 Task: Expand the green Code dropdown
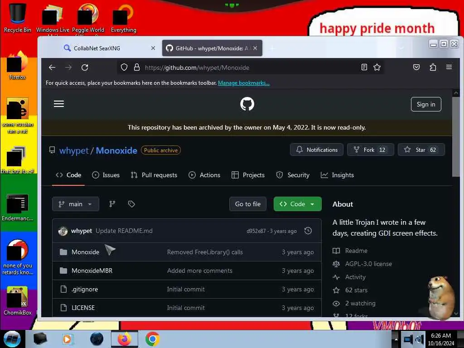point(297,204)
